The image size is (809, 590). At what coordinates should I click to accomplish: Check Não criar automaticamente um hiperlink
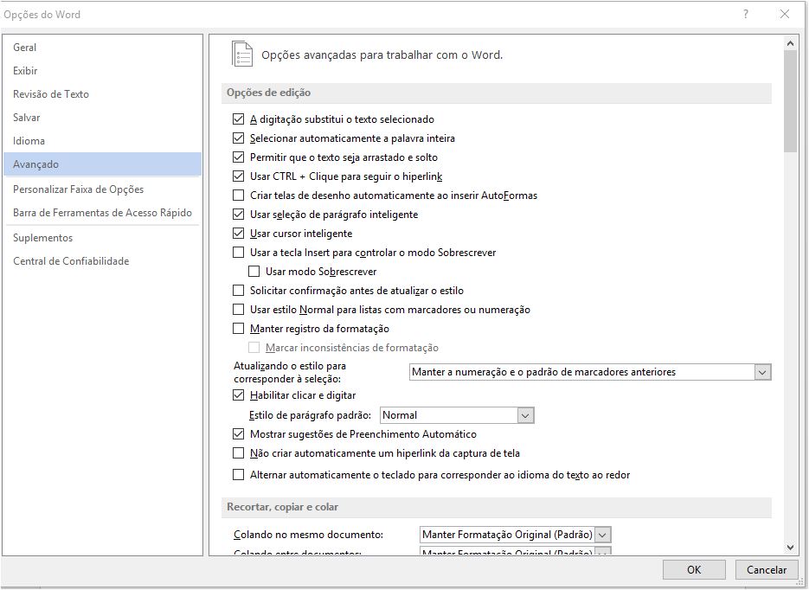238,453
